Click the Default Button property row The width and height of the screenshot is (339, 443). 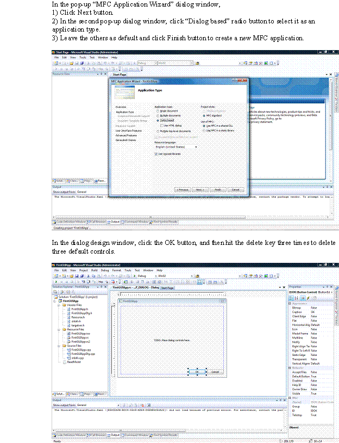coord(312,377)
